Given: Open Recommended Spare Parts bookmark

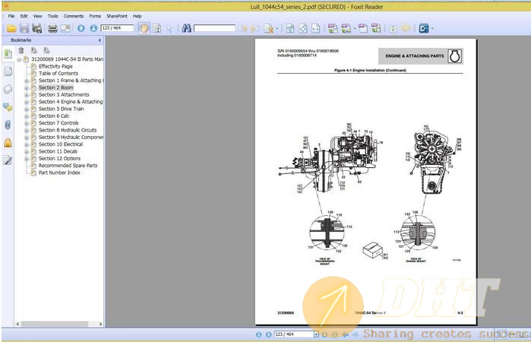Looking at the screenshot, I should tap(68, 166).
